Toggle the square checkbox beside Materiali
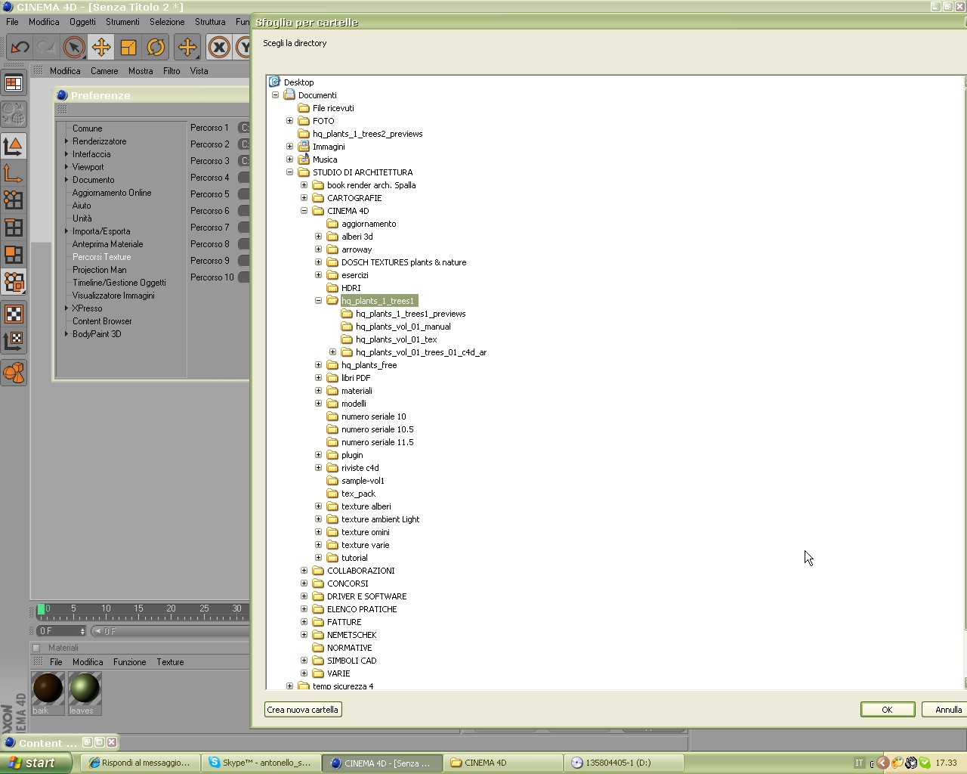The width and height of the screenshot is (967, 774). click(36, 648)
